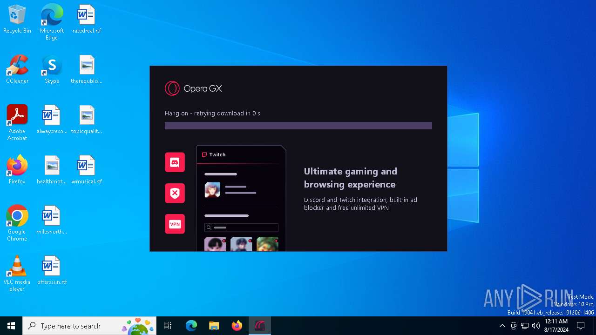Open the Recycle Bin desktop icon
The image size is (596, 335).
pyautogui.click(x=17, y=19)
